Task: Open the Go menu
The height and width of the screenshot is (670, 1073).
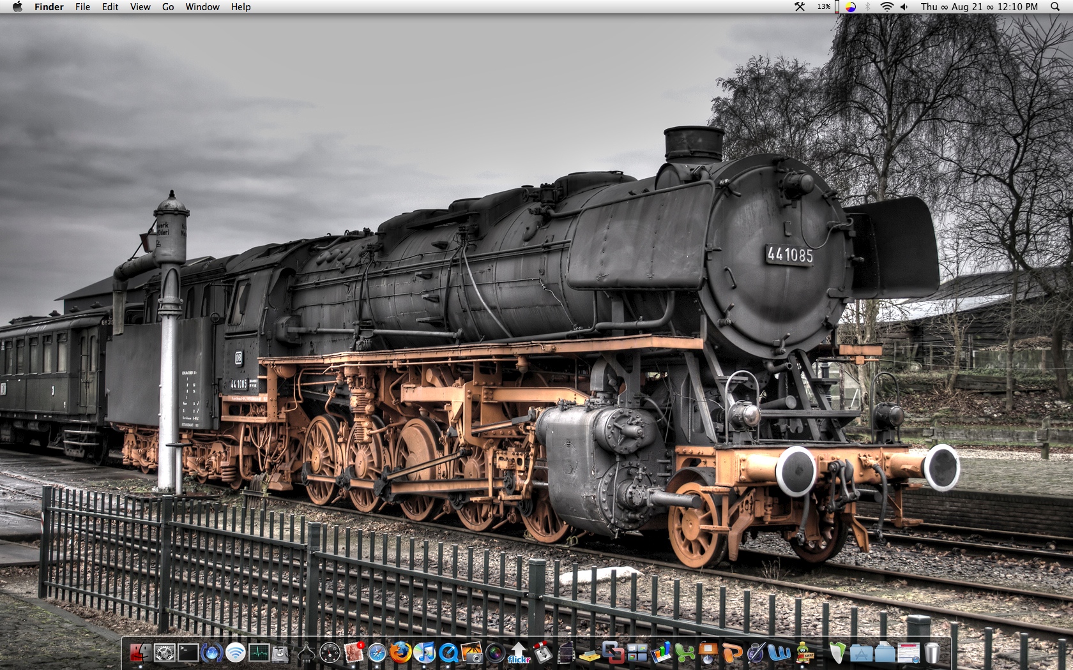Action: [168, 7]
